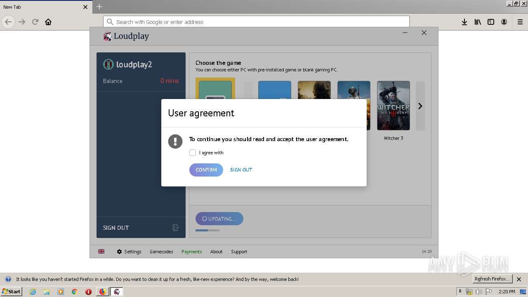This screenshot has height=297, width=528.
Task: Select the blank gaming PC tile
Action: [215, 88]
